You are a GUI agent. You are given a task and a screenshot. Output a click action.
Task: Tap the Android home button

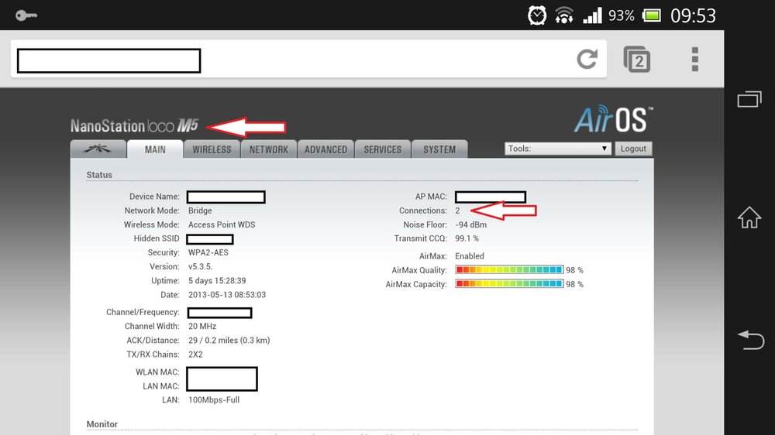tap(749, 217)
